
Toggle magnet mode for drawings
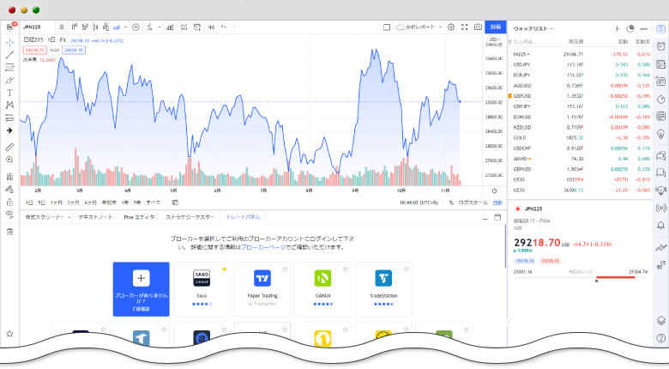[x=9, y=177]
